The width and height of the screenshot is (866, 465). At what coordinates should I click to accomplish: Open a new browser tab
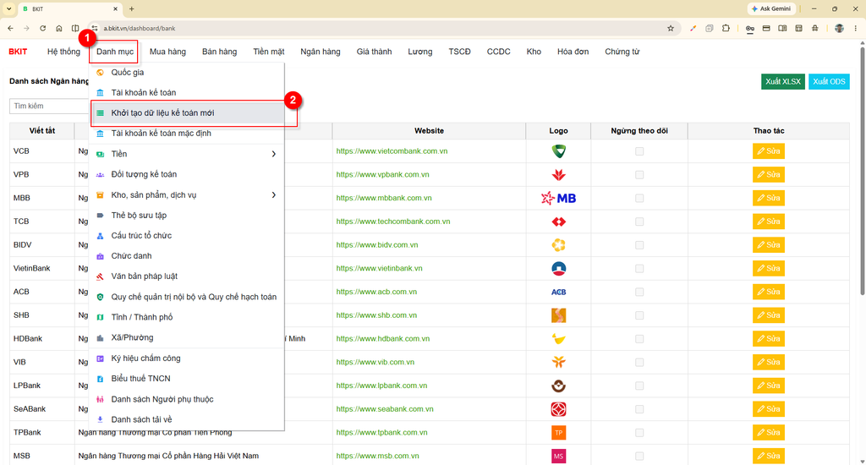coord(131,8)
